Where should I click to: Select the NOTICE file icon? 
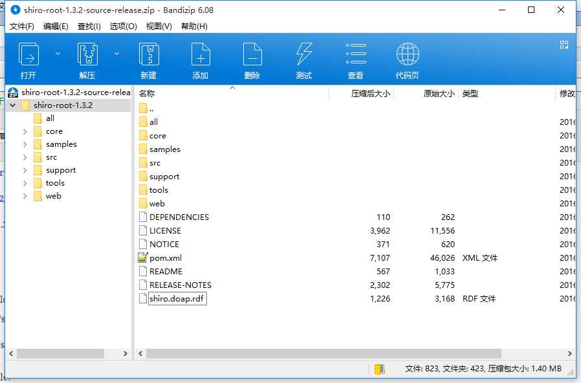pyautogui.click(x=143, y=245)
